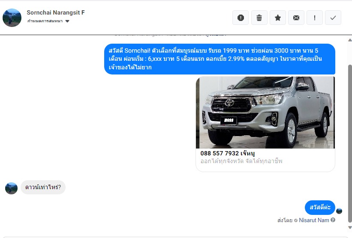Click the 088 557 7932 เจ๊หนู ad title
The width and height of the screenshot is (352, 238).
pos(227,153)
